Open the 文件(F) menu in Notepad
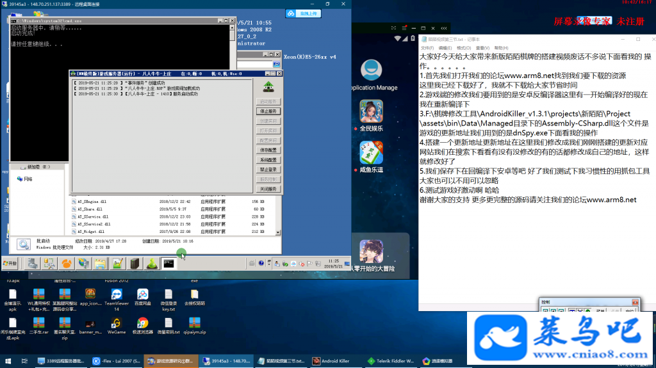This screenshot has height=368, width=656. [427, 48]
